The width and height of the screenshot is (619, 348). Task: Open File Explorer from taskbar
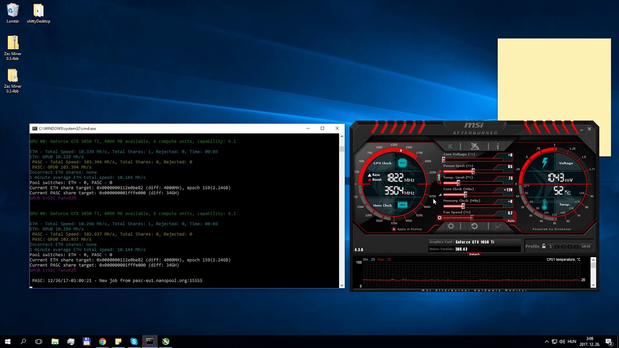point(55,341)
